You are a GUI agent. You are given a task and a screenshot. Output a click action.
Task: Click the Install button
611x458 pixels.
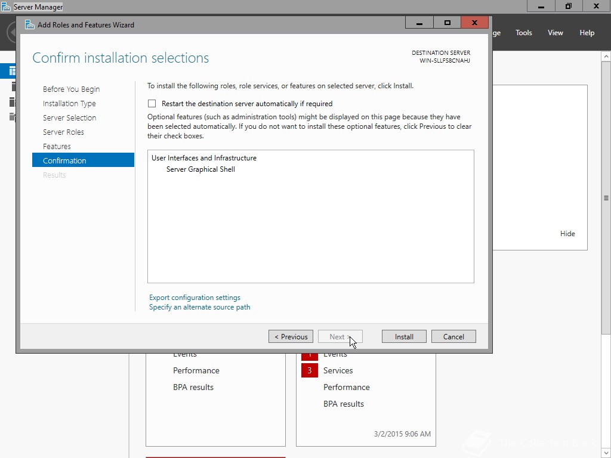404,336
